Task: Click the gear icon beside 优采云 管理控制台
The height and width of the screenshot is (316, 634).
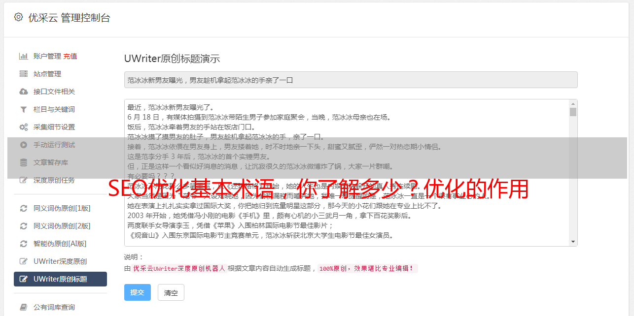Action: (18, 17)
